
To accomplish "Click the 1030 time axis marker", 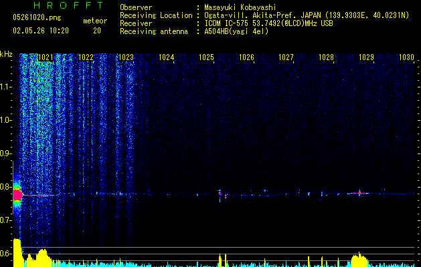I will coord(406,57).
